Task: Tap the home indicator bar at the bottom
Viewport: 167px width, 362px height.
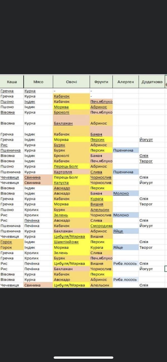Action: 83,358
